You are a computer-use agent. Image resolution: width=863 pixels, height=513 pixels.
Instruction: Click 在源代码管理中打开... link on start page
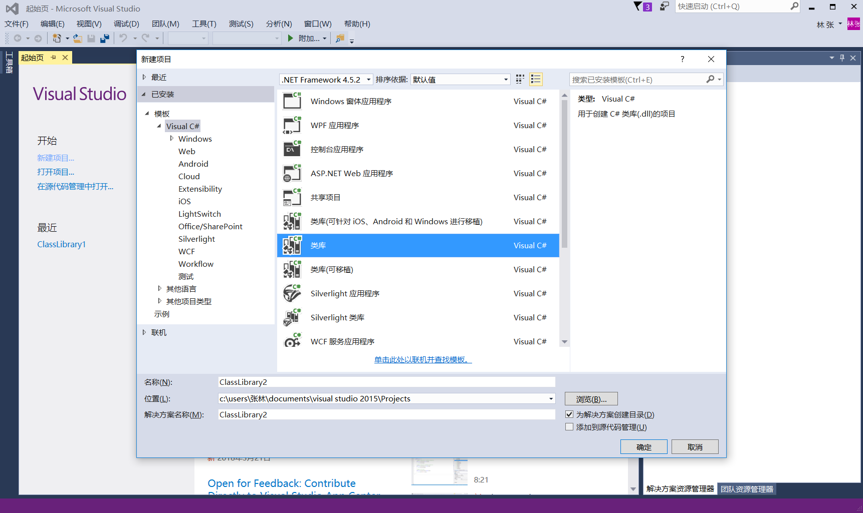(75, 187)
